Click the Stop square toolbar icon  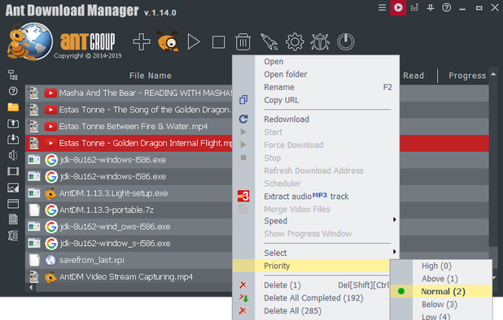(x=218, y=42)
